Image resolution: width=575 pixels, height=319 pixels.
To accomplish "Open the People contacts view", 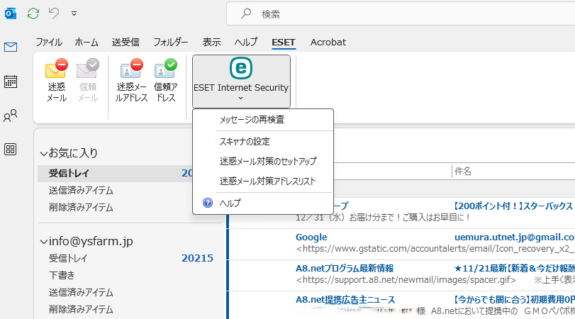I will [x=11, y=116].
